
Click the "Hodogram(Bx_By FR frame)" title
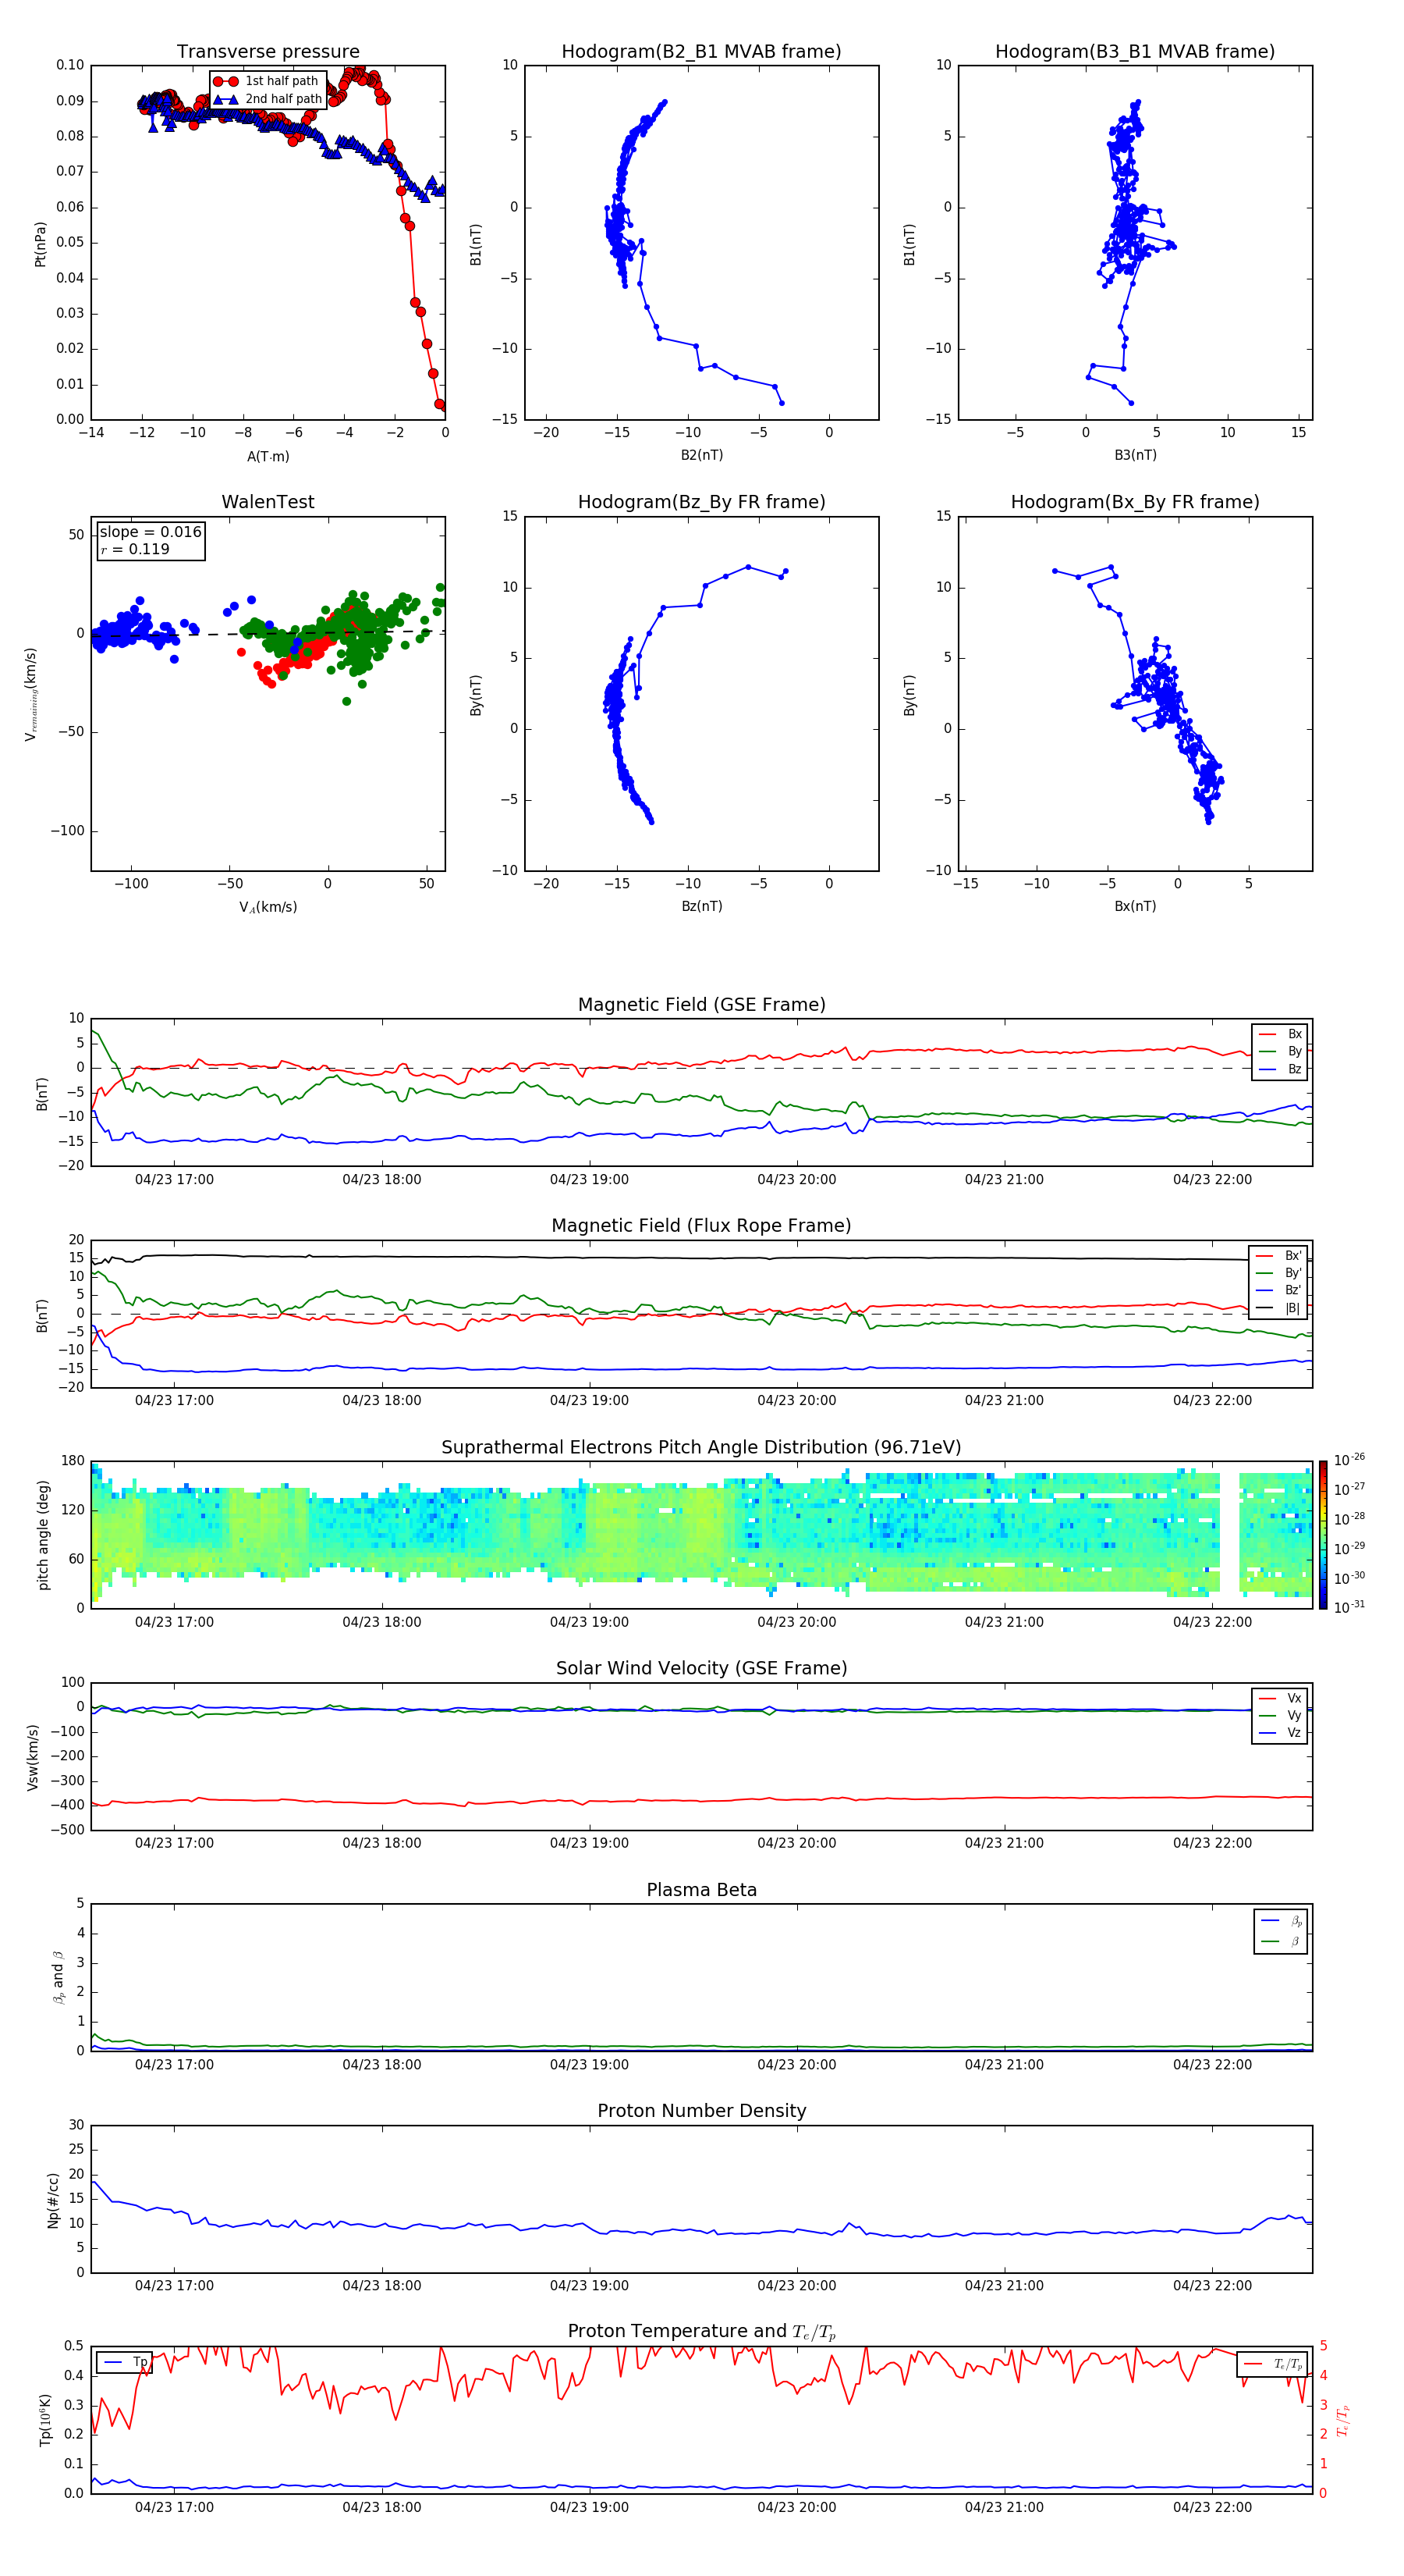point(1135,502)
